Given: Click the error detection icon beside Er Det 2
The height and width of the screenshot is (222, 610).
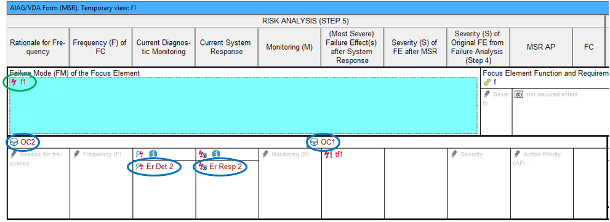Looking at the screenshot, I should pos(140,167).
